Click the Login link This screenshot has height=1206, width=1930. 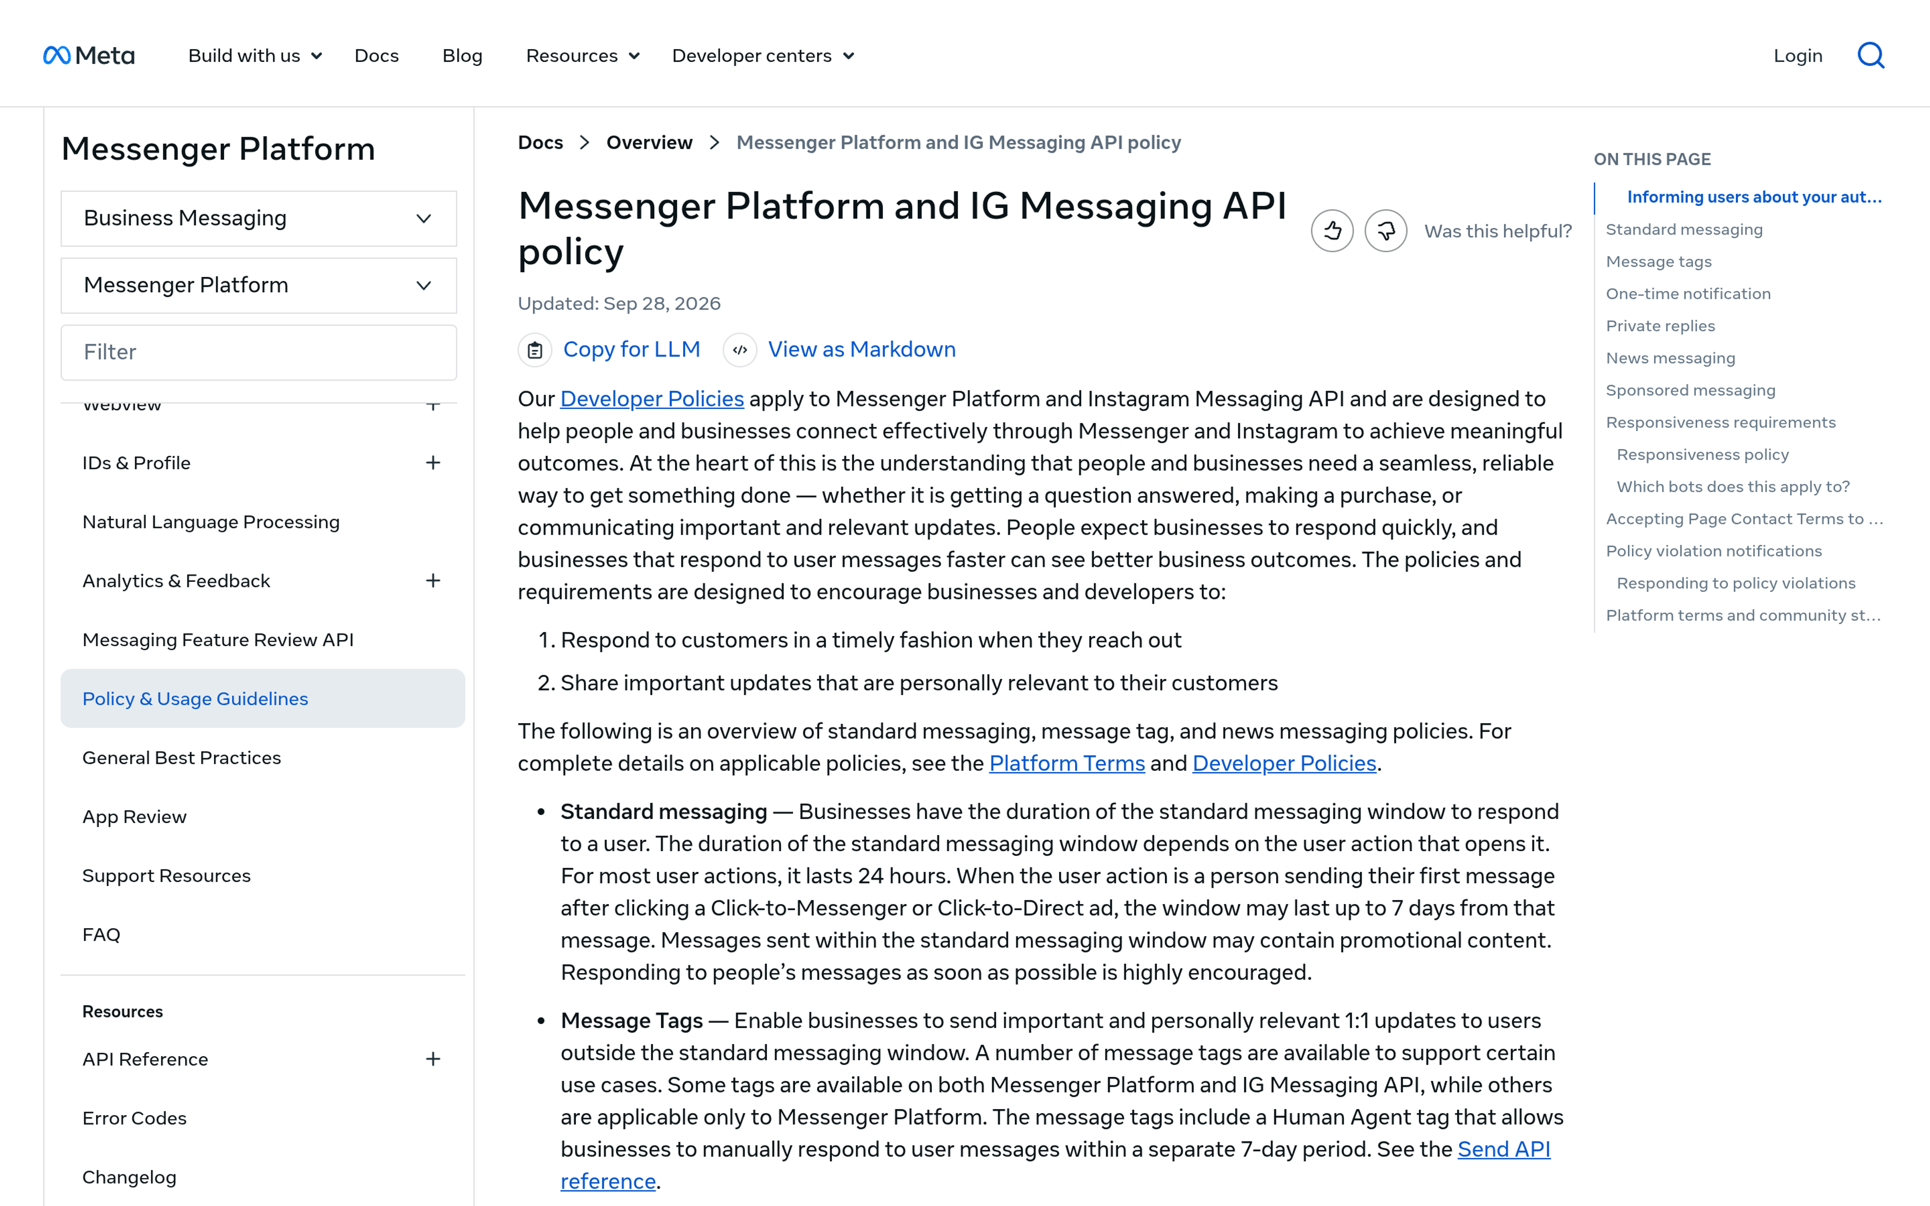[x=1798, y=56]
